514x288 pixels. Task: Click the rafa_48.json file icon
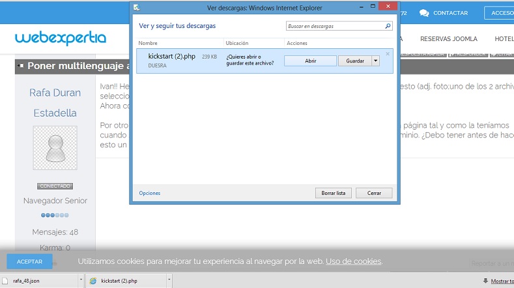coord(5,281)
